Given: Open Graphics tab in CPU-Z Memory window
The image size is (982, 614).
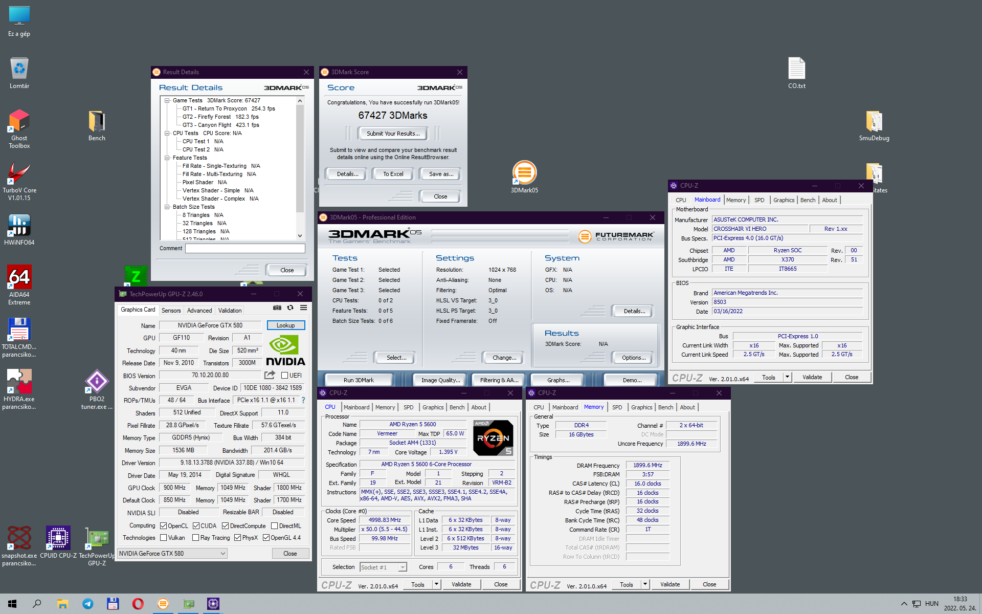Looking at the screenshot, I should (x=641, y=407).
